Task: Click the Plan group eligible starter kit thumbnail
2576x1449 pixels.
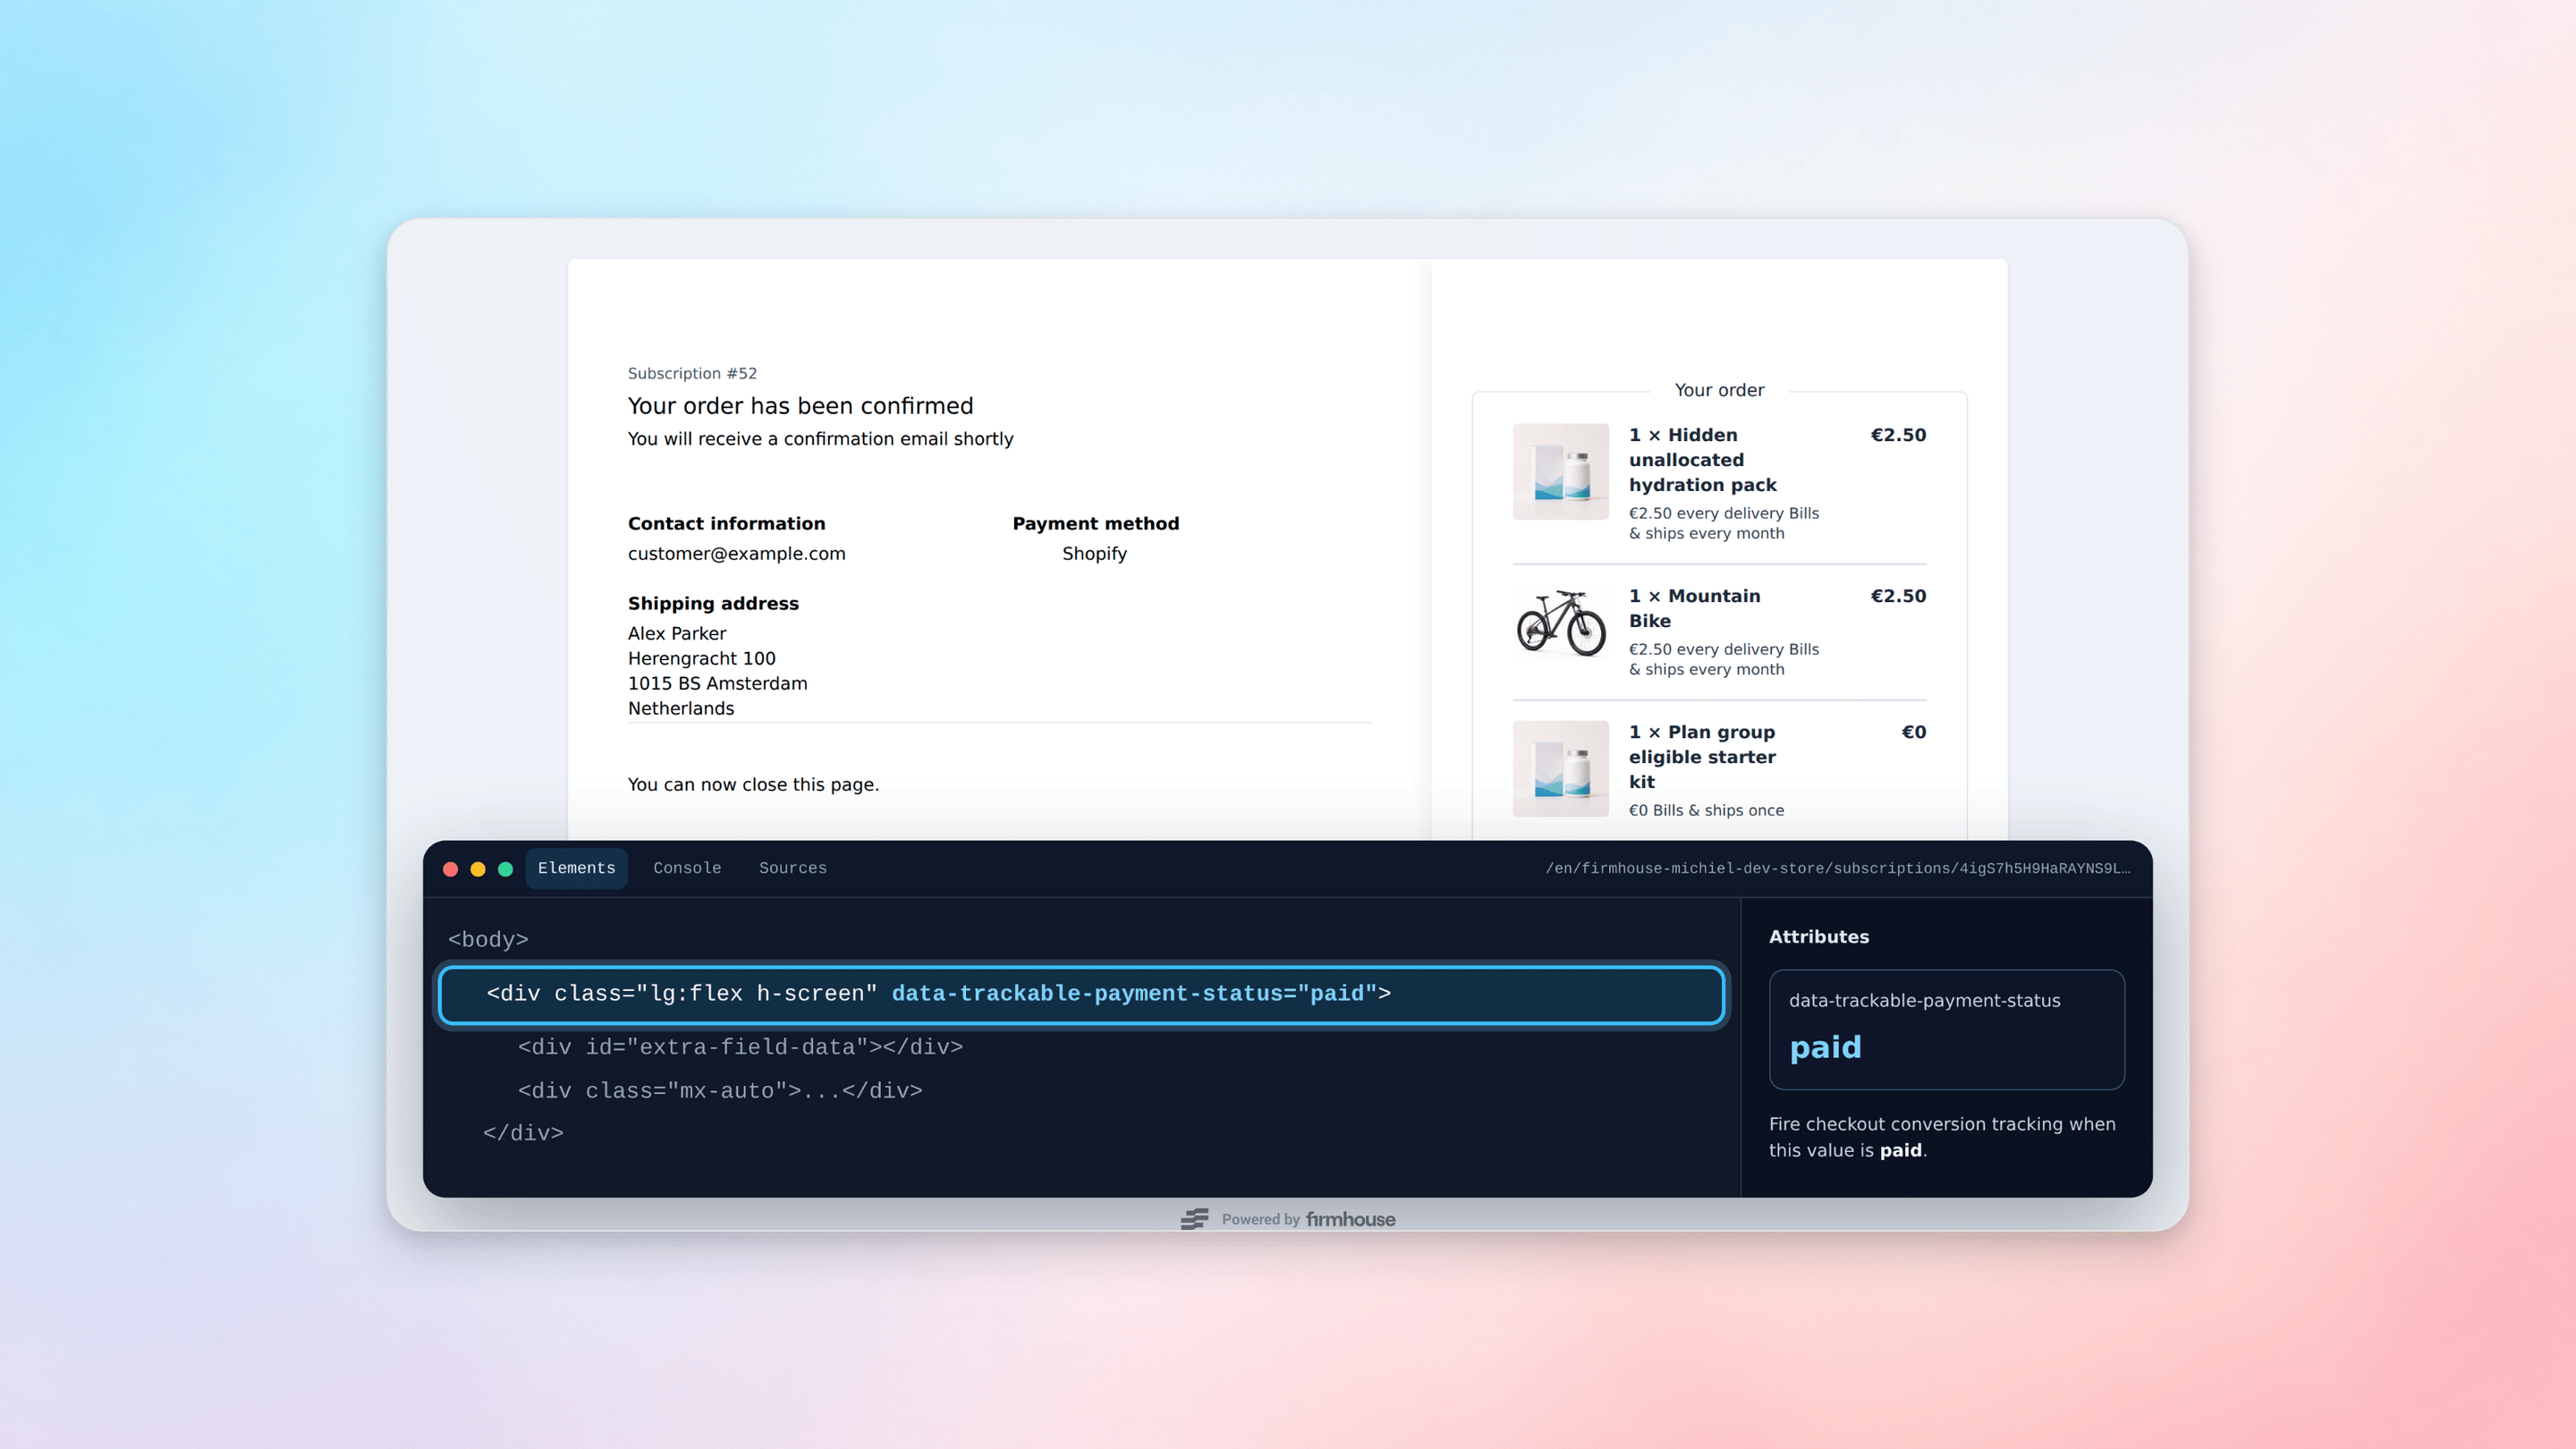Action: pyautogui.click(x=1560, y=768)
